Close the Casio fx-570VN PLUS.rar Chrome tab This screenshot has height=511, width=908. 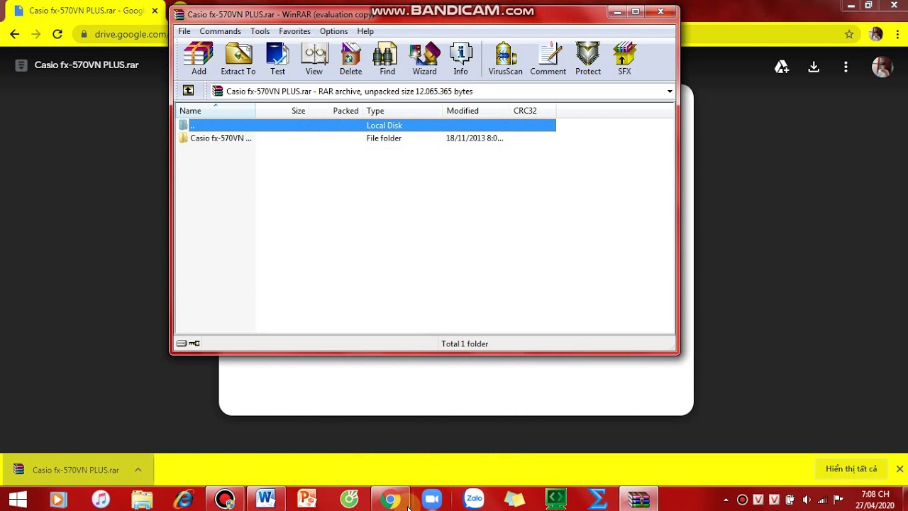pyautogui.click(x=155, y=11)
